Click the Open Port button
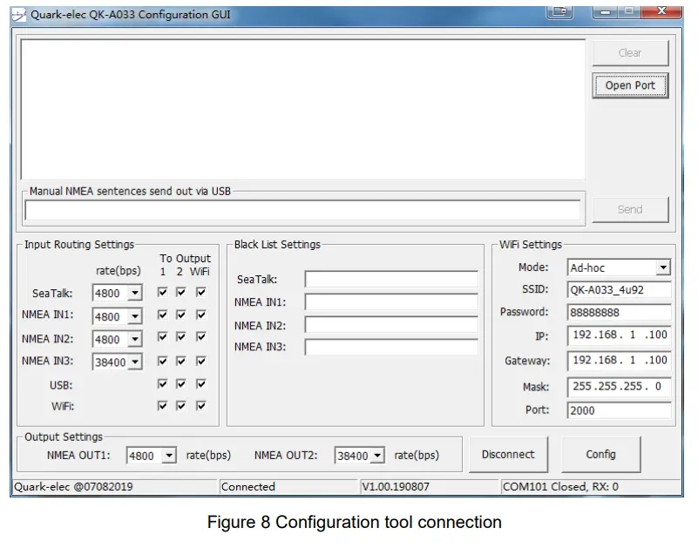698x548 pixels. 630,86
